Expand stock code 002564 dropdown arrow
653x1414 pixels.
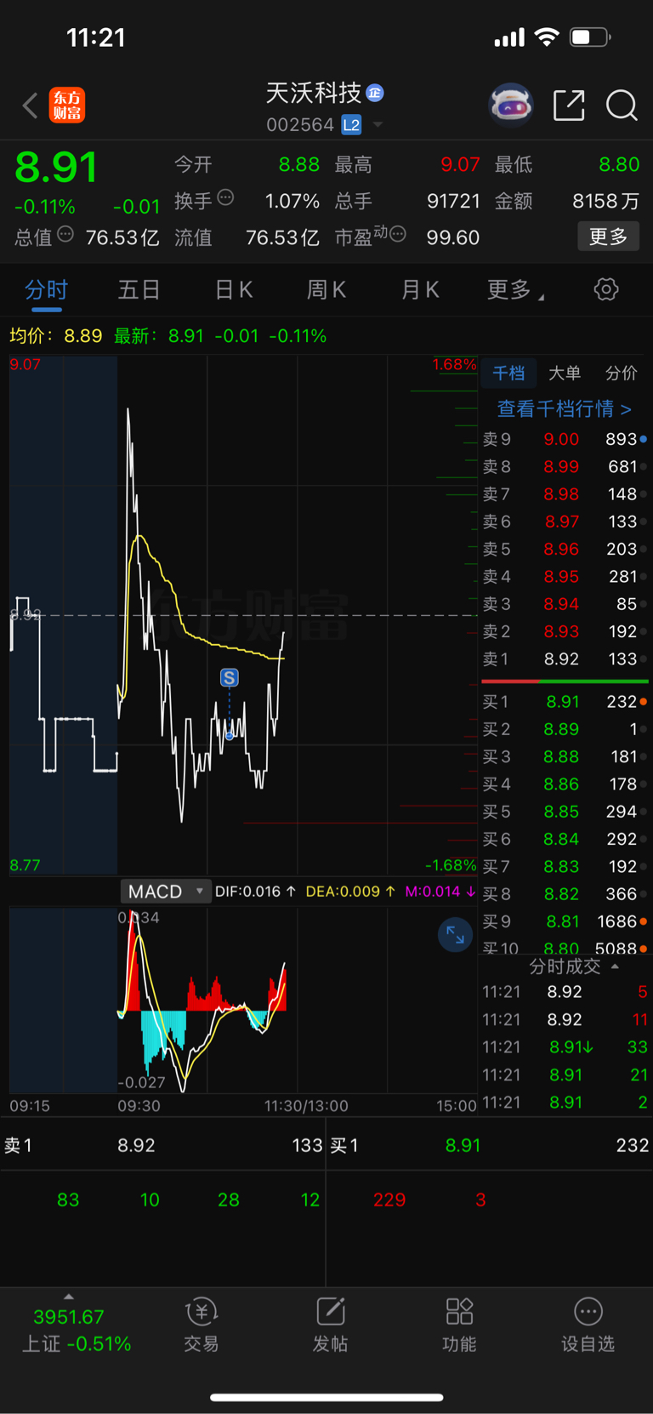tap(378, 125)
